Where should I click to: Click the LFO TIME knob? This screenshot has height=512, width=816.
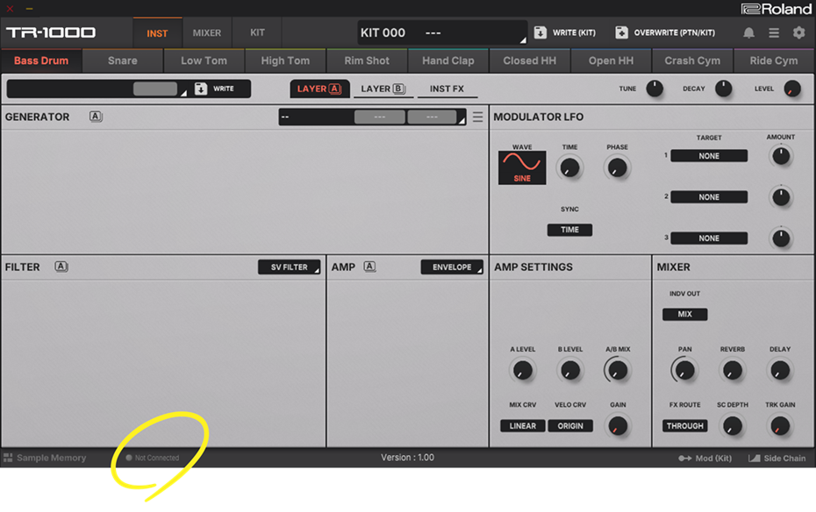(x=569, y=168)
